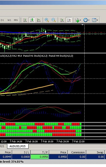Select the take profit cell 0.8956
The width and height of the screenshot is (106, 167).
pyautogui.click(x=40, y=157)
